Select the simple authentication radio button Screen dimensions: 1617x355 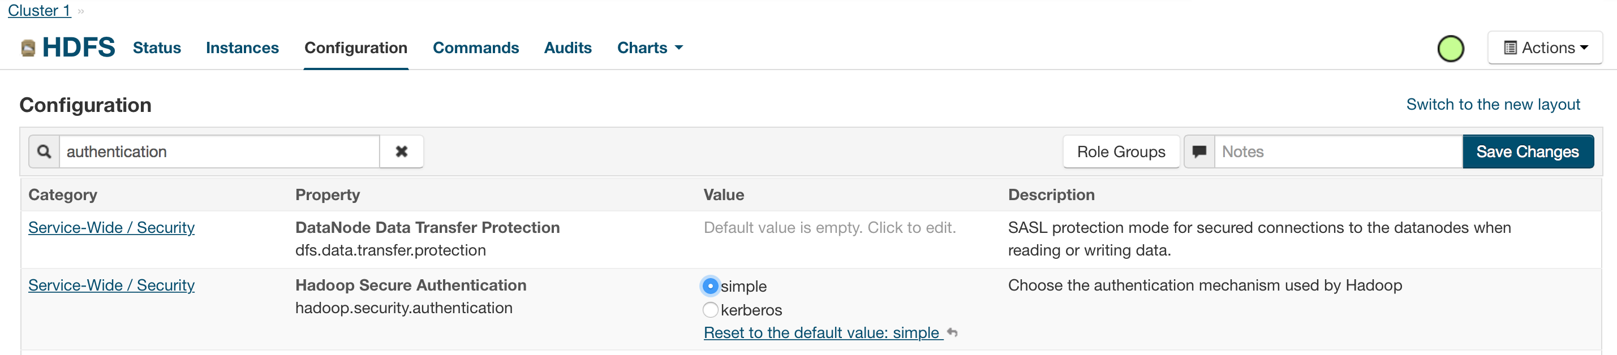[710, 286]
